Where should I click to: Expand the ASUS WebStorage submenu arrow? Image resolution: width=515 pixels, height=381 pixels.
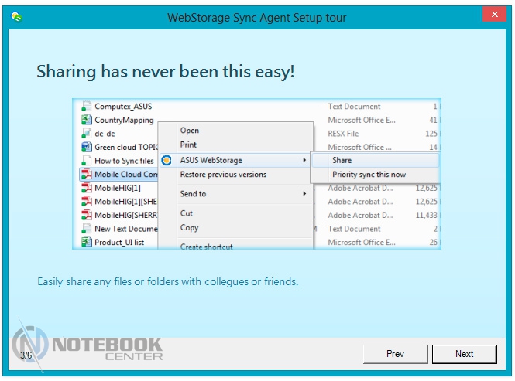click(x=304, y=161)
